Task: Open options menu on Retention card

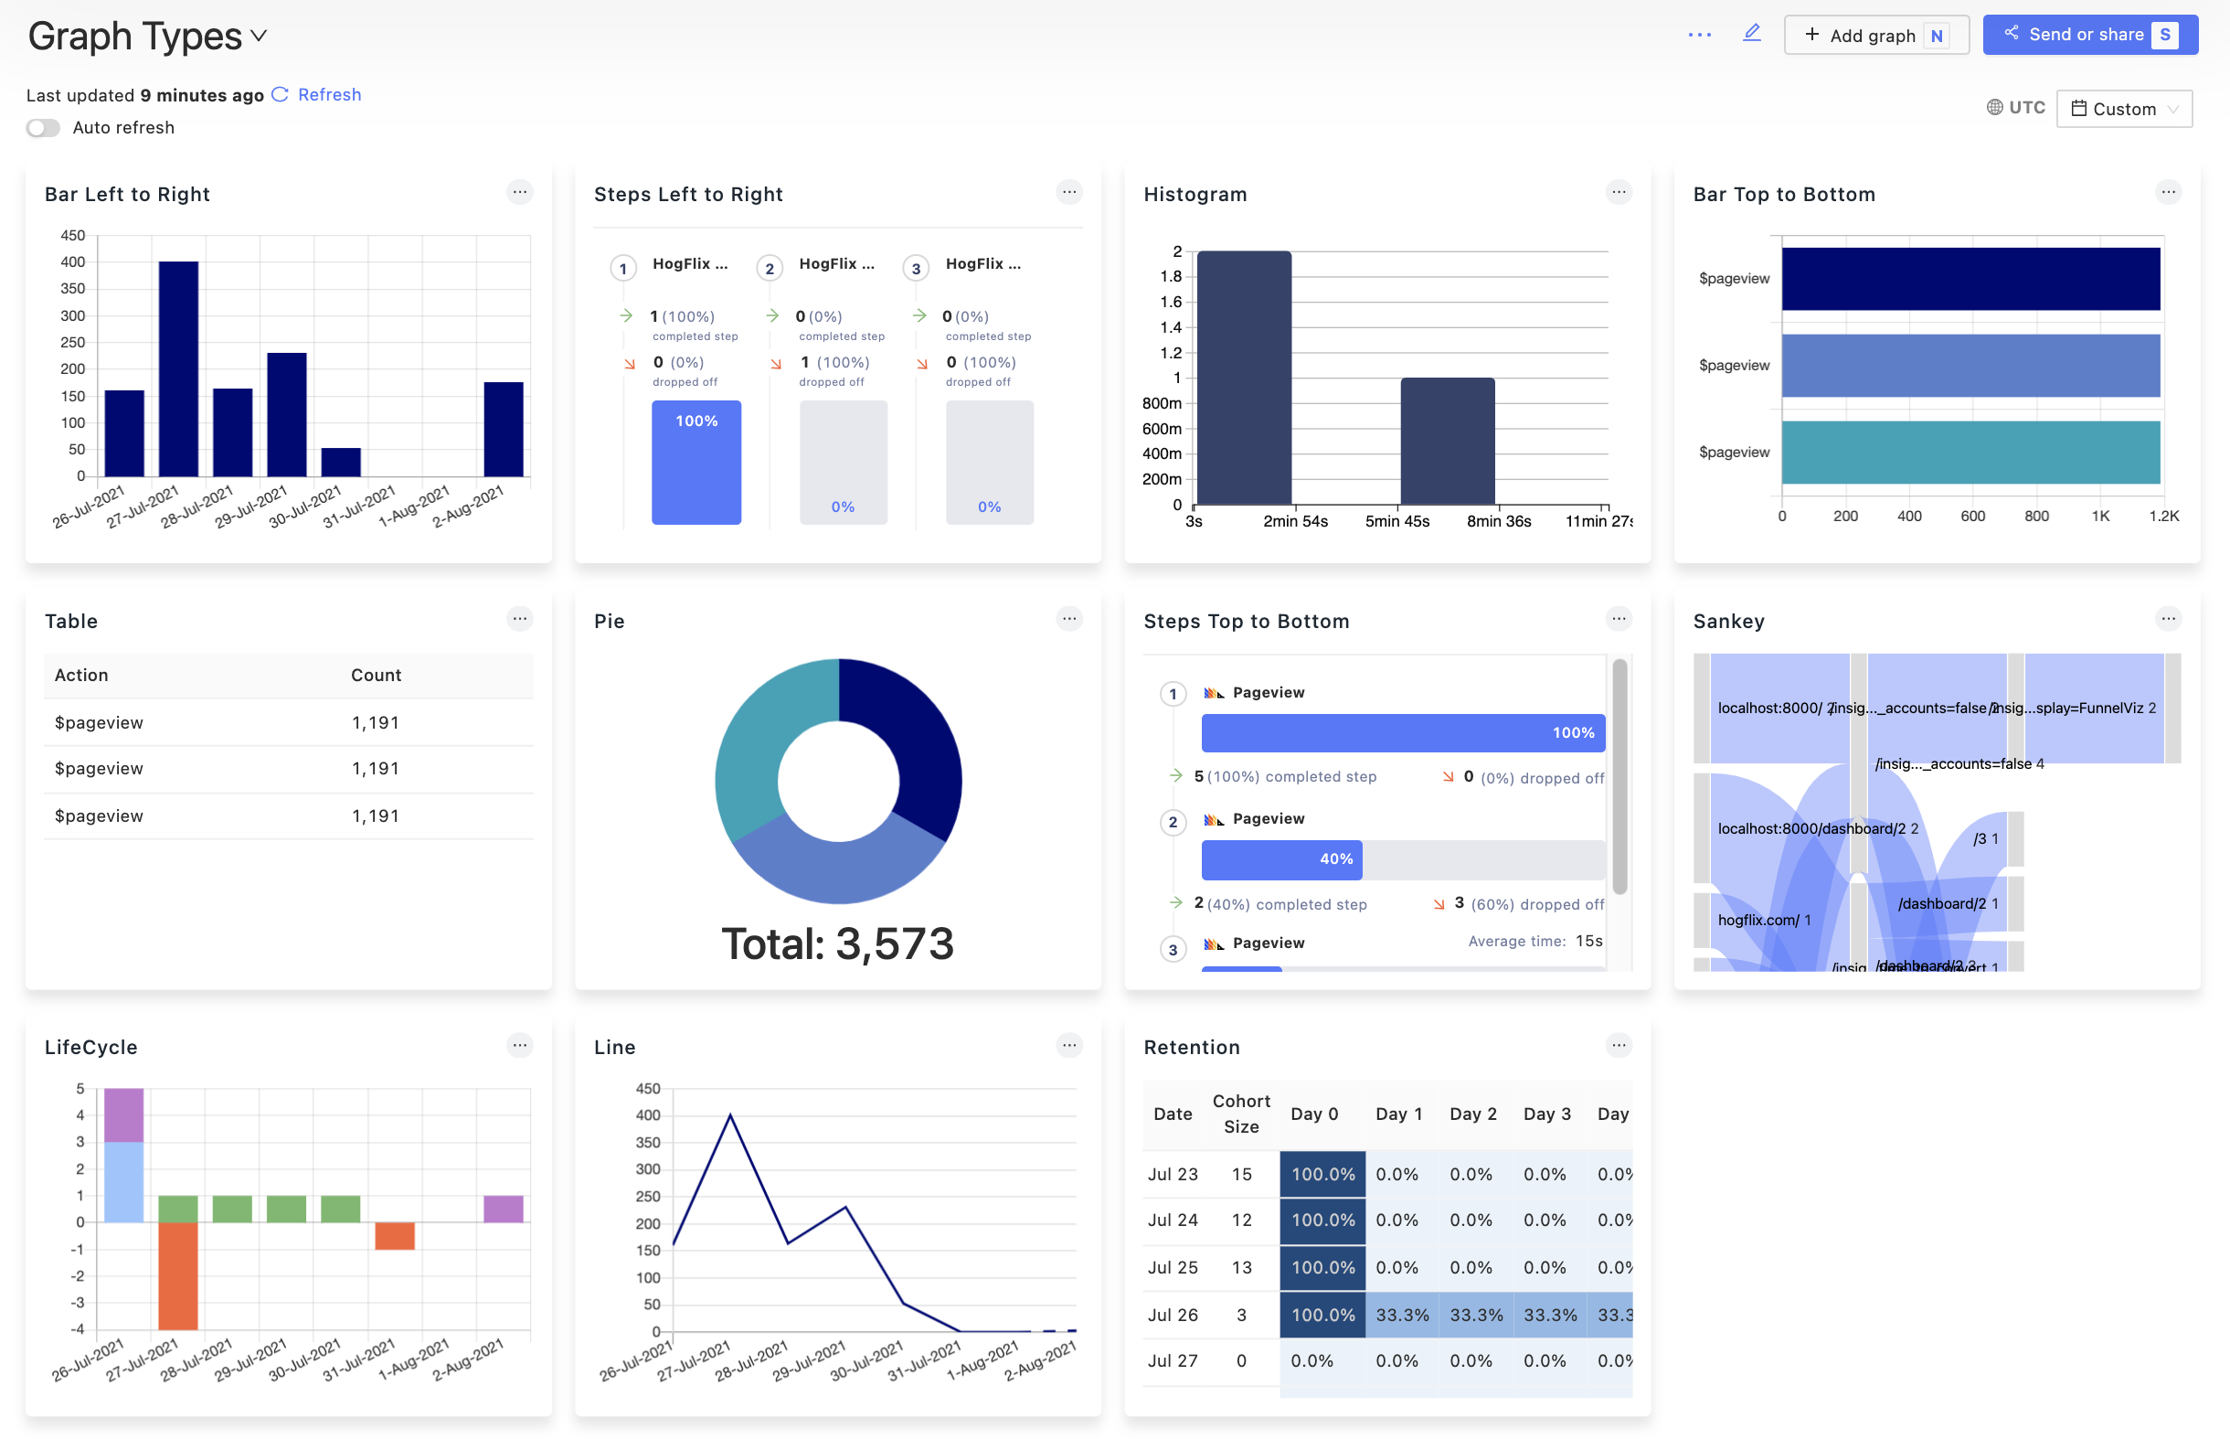Action: coord(1619,1046)
